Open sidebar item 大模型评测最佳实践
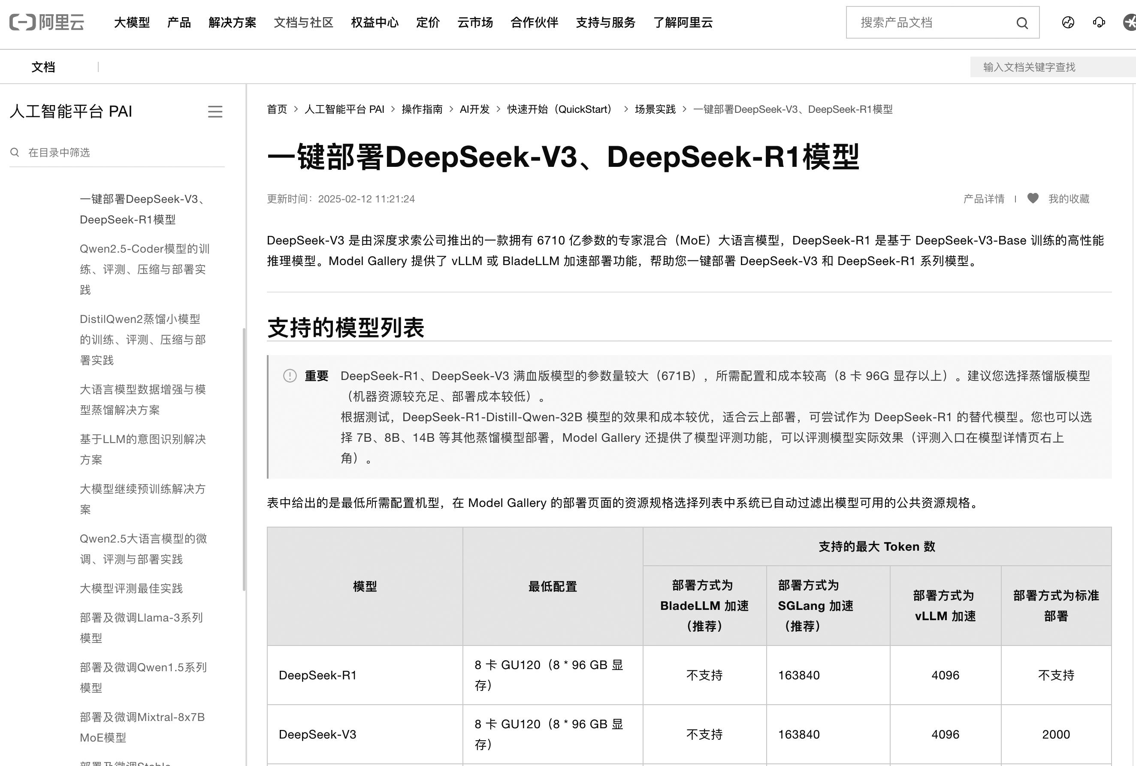 coord(131,588)
